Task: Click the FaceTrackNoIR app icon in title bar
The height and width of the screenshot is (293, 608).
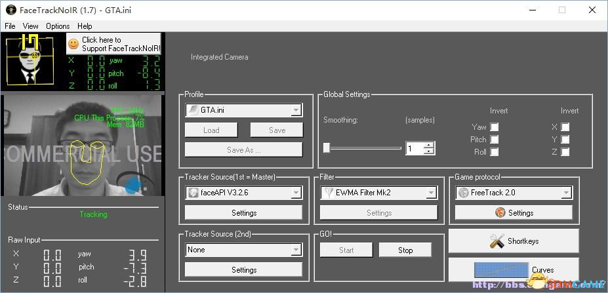Action: coord(11,10)
